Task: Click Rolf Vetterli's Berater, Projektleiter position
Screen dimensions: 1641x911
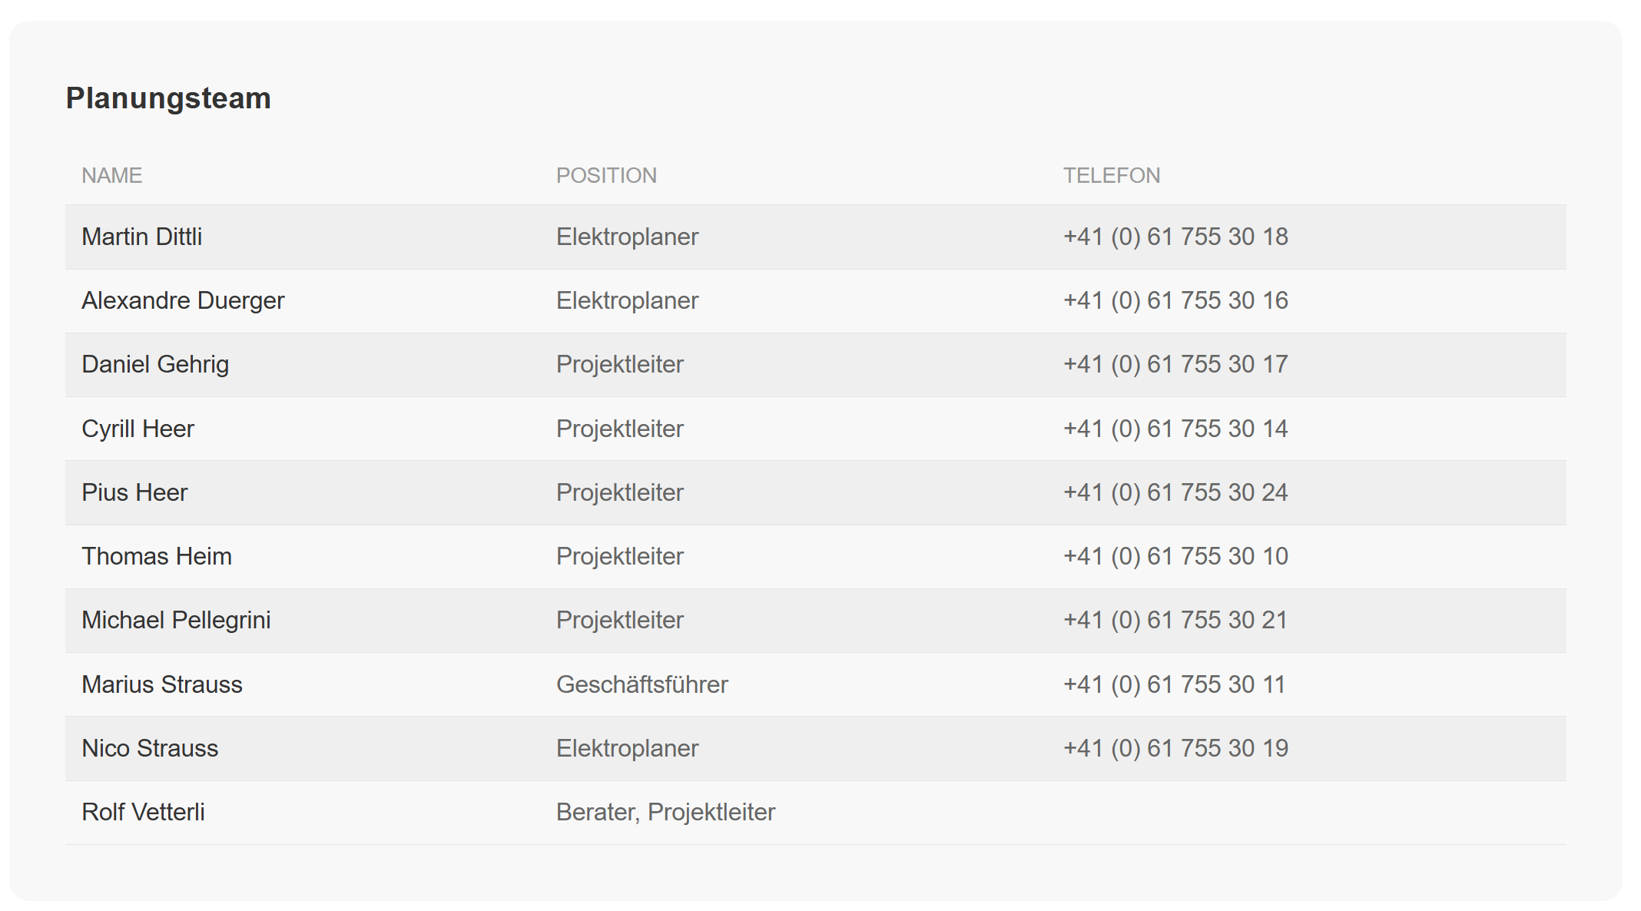Action: coord(665,812)
